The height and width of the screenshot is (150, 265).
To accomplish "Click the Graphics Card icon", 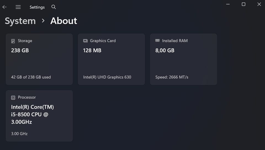I will point(85,41).
